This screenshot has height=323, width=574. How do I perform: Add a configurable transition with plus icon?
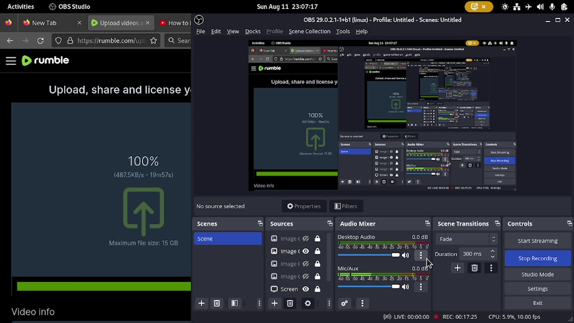[457, 268]
